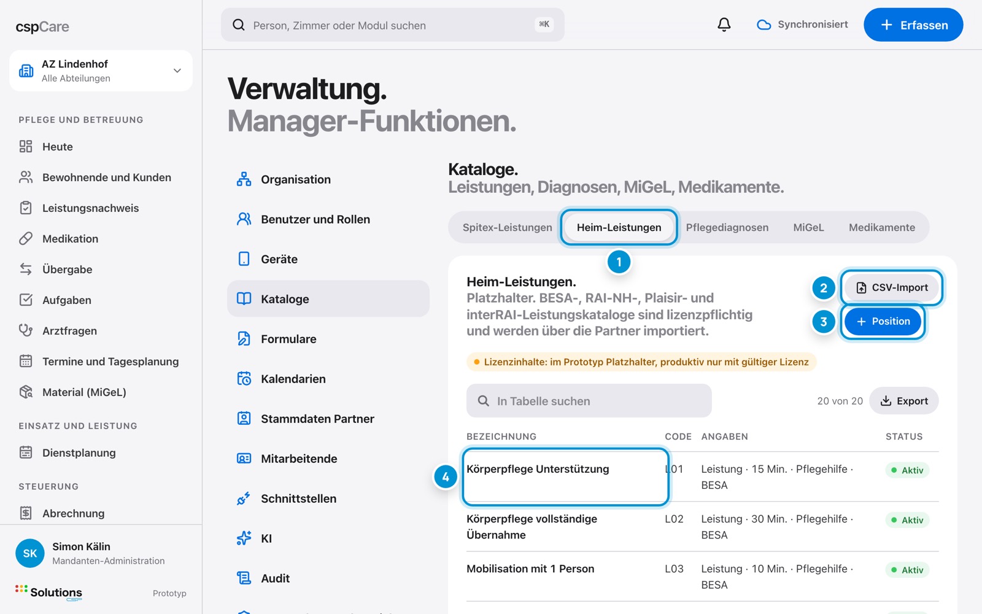Open Termine und Tagesplanung calendar icon
Image resolution: width=982 pixels, height=614 pixels.
[26, 361]
